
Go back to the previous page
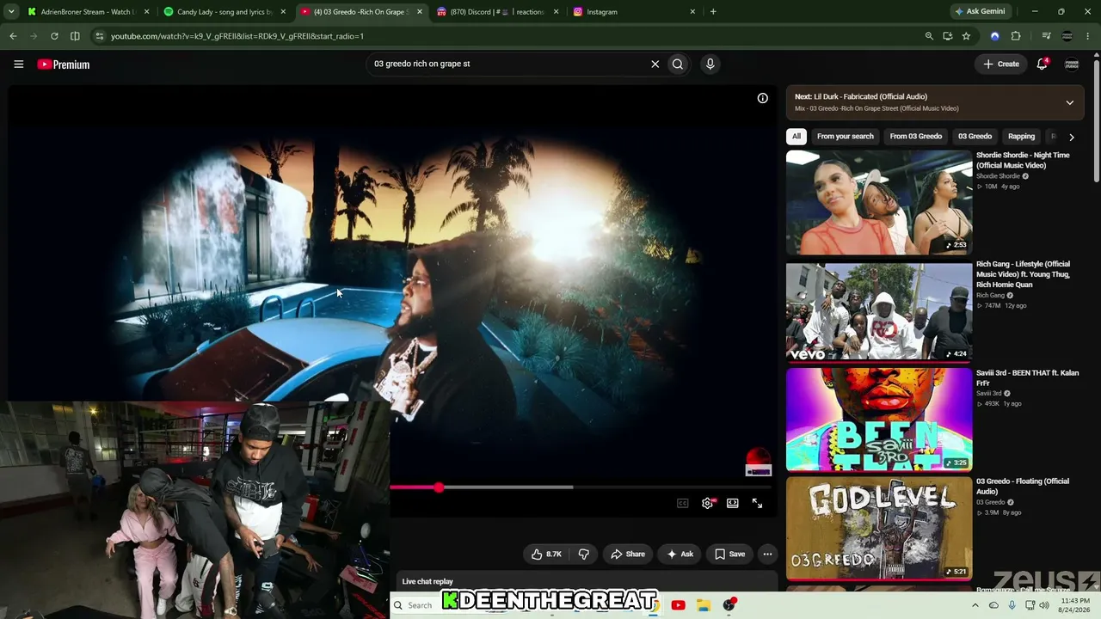click(x=13, y=36)
